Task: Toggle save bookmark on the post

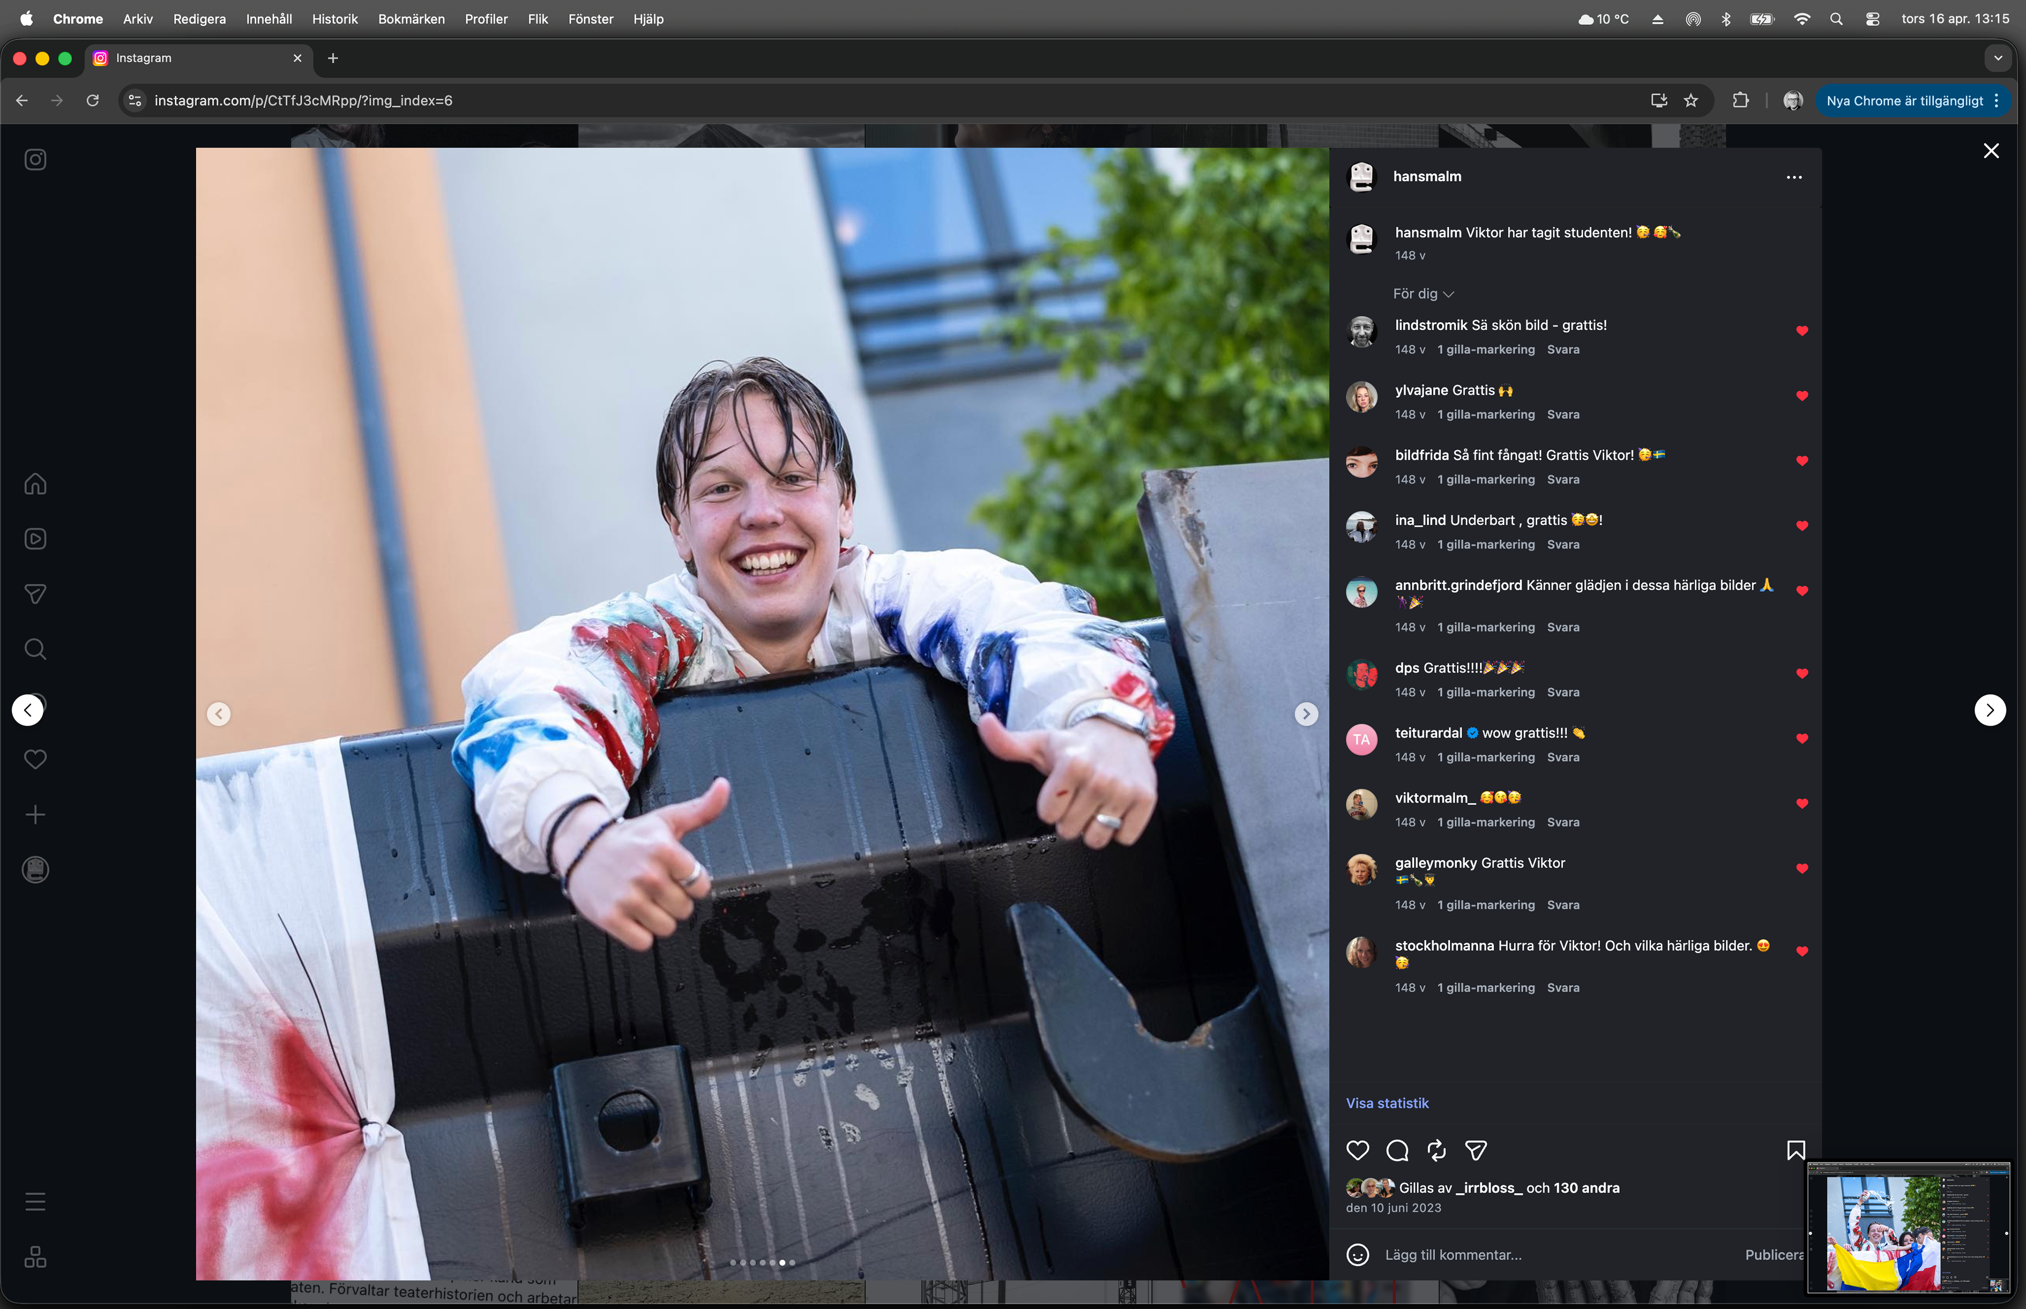Action: coord(1795,1150)
